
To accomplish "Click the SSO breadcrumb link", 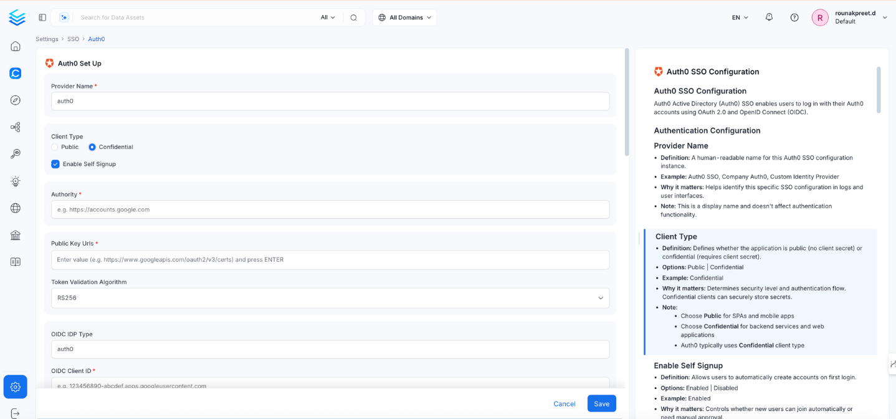I will tap(73, 39).
